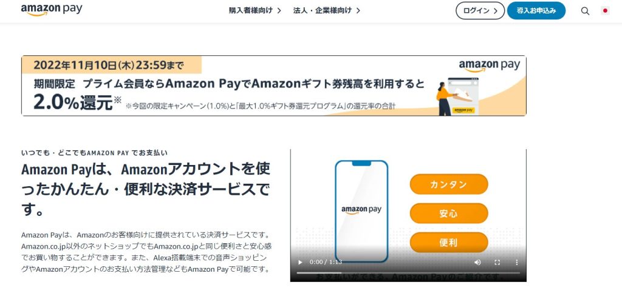Screen dimensions: 622x299
Task: Click the カンタン orange pill in video
Action: [x=449, y=184]
